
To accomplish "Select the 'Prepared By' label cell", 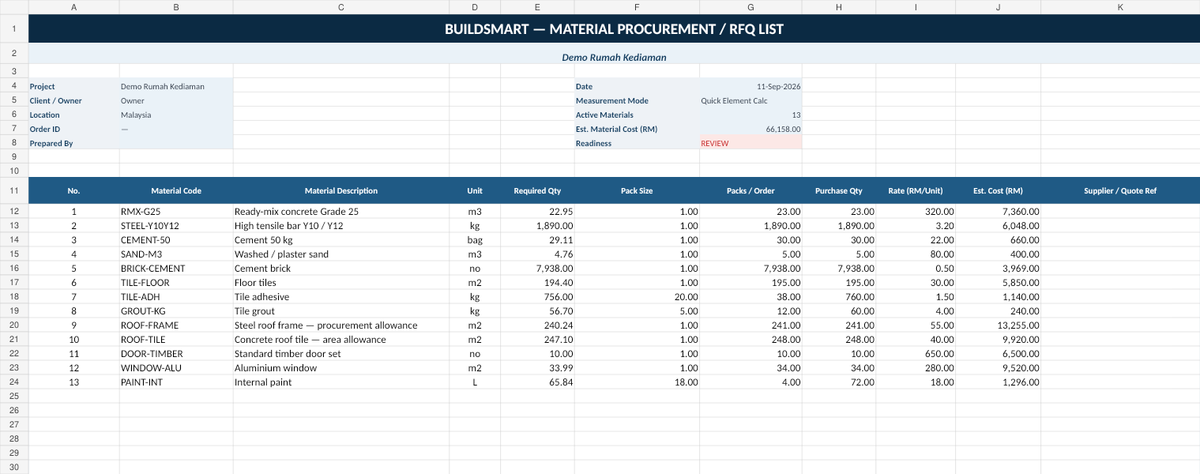I will pos(73,143).
